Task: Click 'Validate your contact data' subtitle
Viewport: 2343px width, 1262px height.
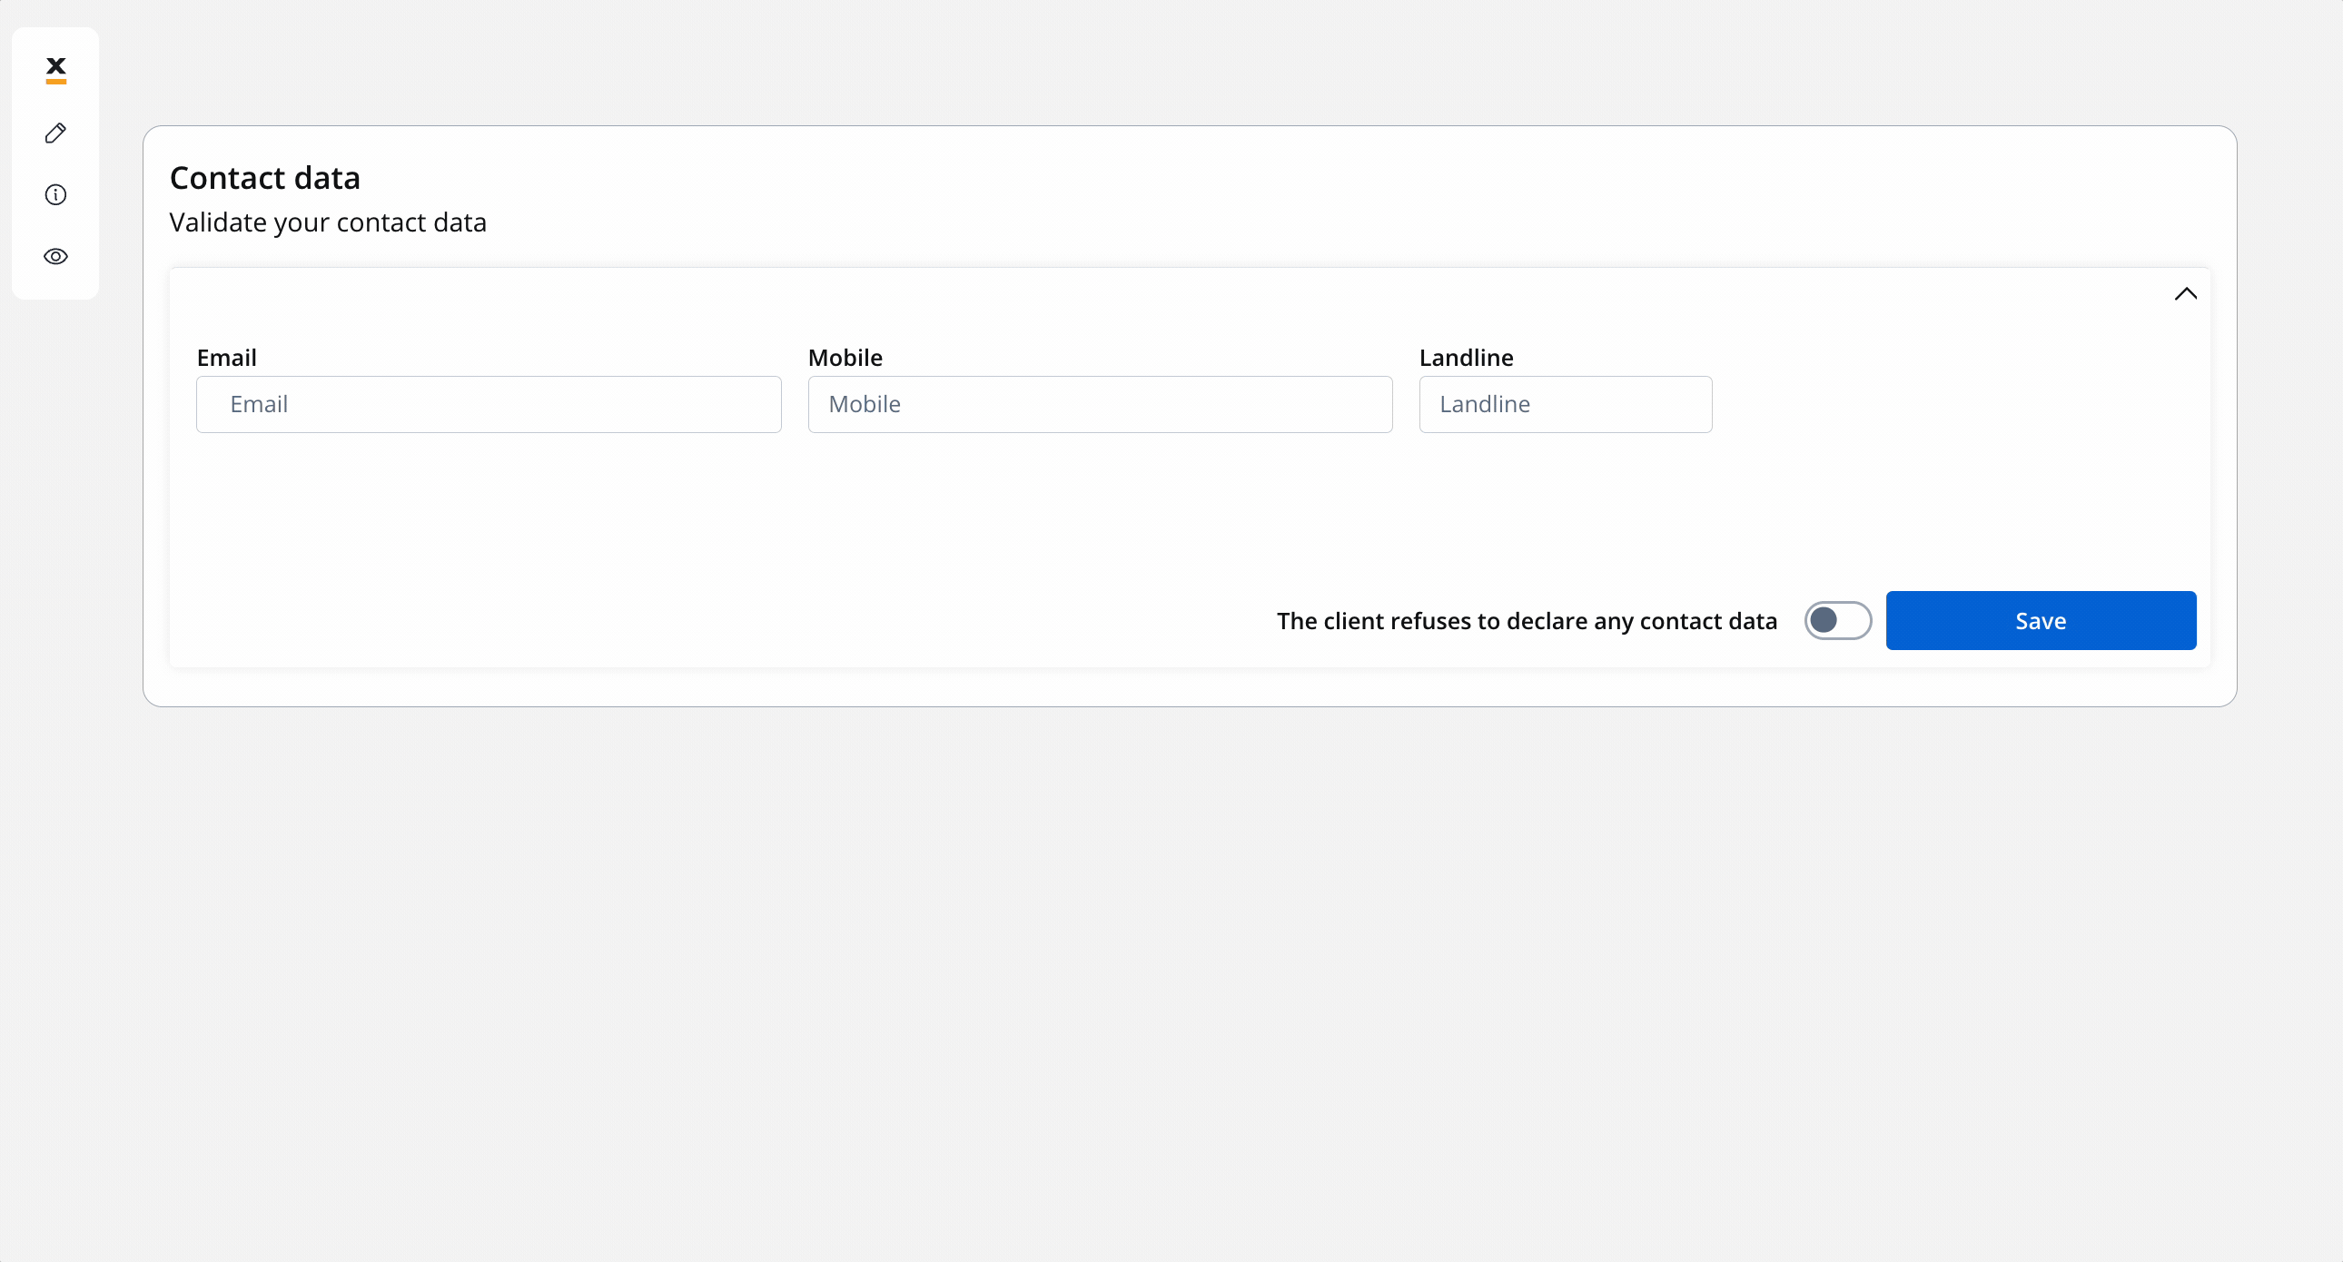Action: coord(328,222)
